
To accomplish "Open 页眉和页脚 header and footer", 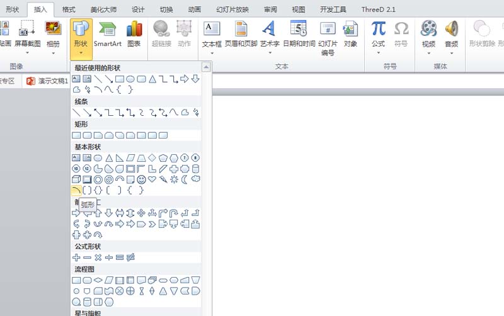I will tap(241, 35).
